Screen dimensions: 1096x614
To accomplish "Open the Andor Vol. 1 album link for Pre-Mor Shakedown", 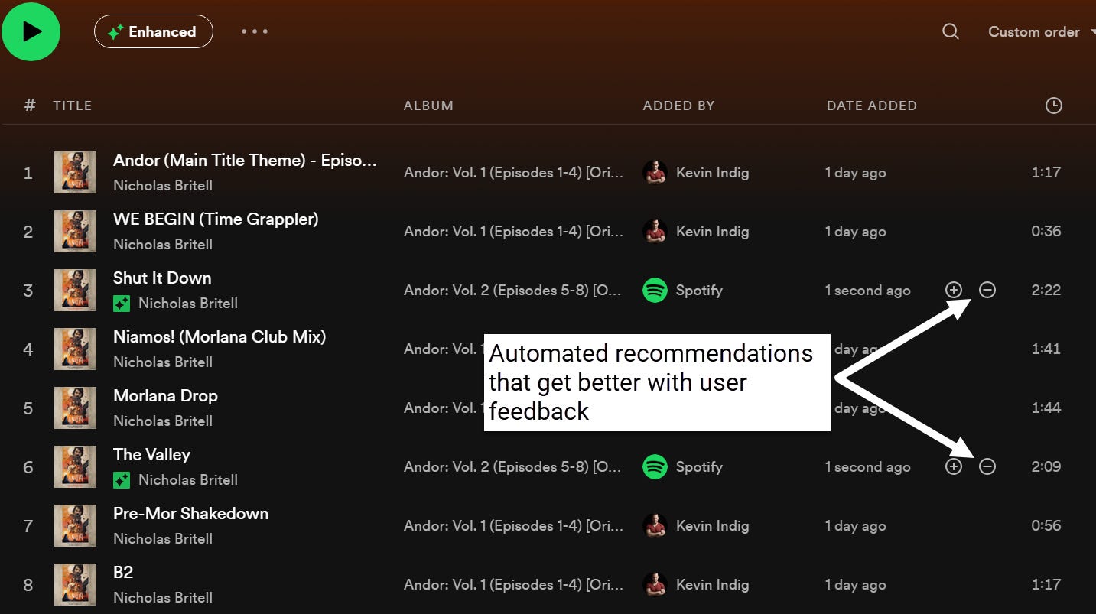I will (513, 526).
